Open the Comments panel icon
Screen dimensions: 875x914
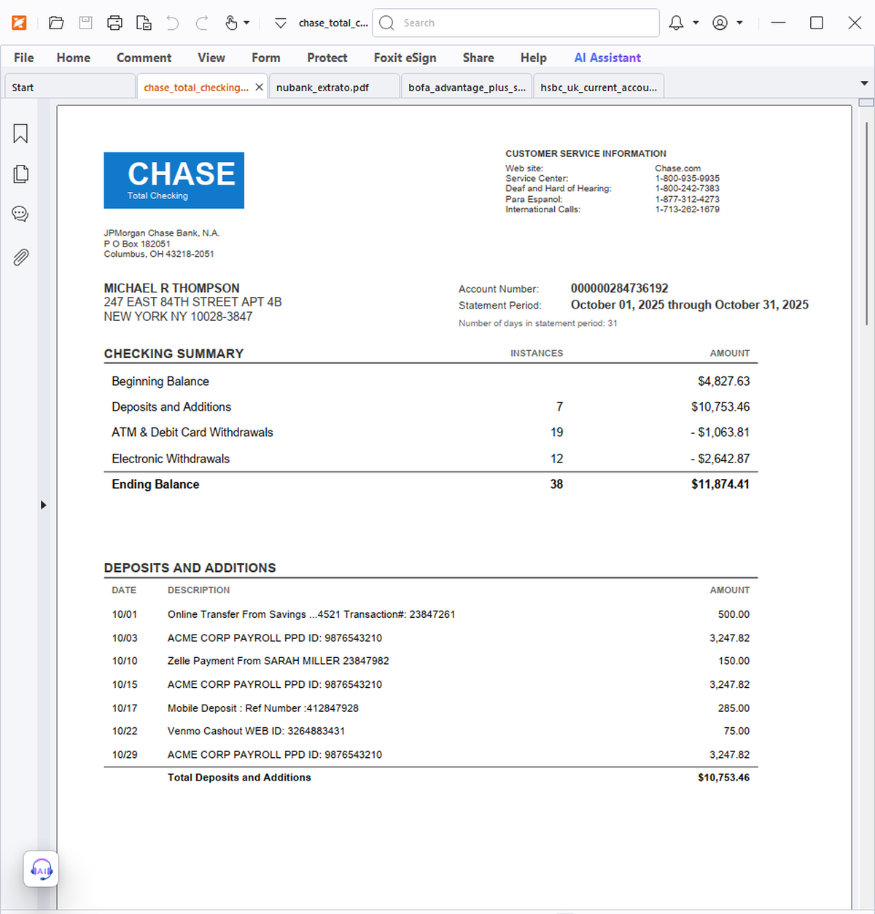point(20,214)
